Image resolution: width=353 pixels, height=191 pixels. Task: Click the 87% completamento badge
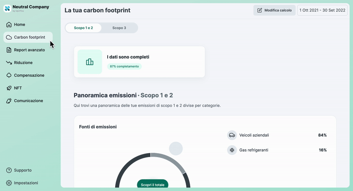coord(124,66)
